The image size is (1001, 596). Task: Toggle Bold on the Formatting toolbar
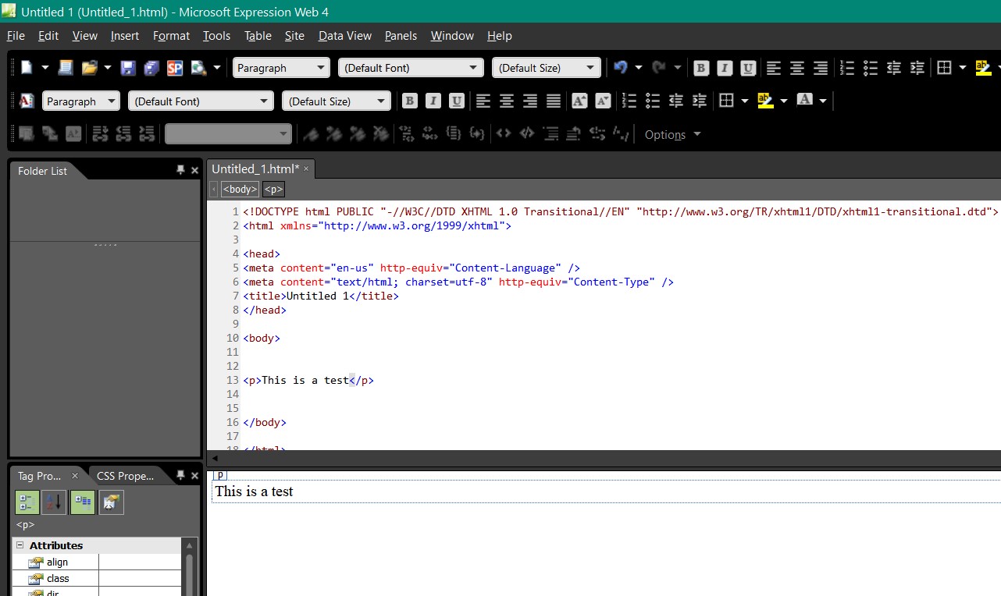click(x=410, y=101)
